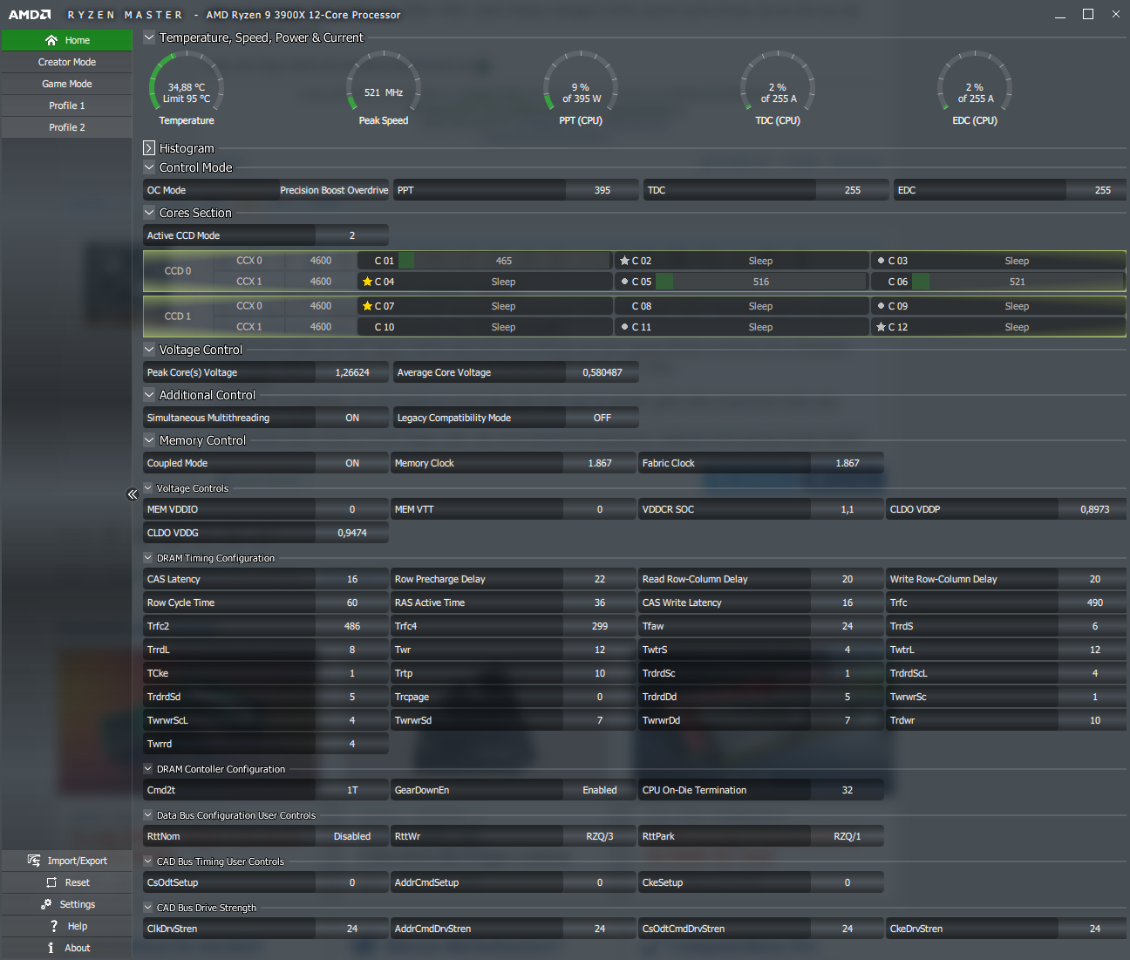Viewport: 1130px width, 960px height.
Task: Click the silver star on core C 02
Action: (624, 261)
